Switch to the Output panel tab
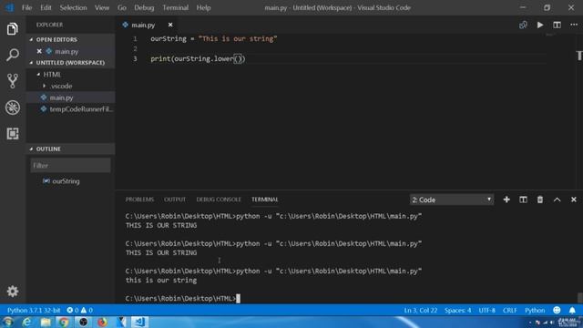The image size is (583, 328). point(175,200)
